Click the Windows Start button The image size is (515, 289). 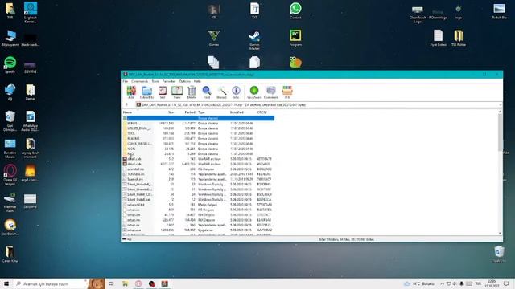click(6, 283)
